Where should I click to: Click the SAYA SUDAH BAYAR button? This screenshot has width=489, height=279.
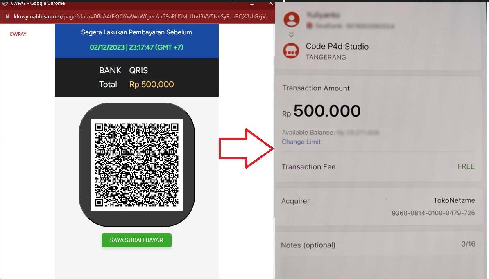coord(136,241)
